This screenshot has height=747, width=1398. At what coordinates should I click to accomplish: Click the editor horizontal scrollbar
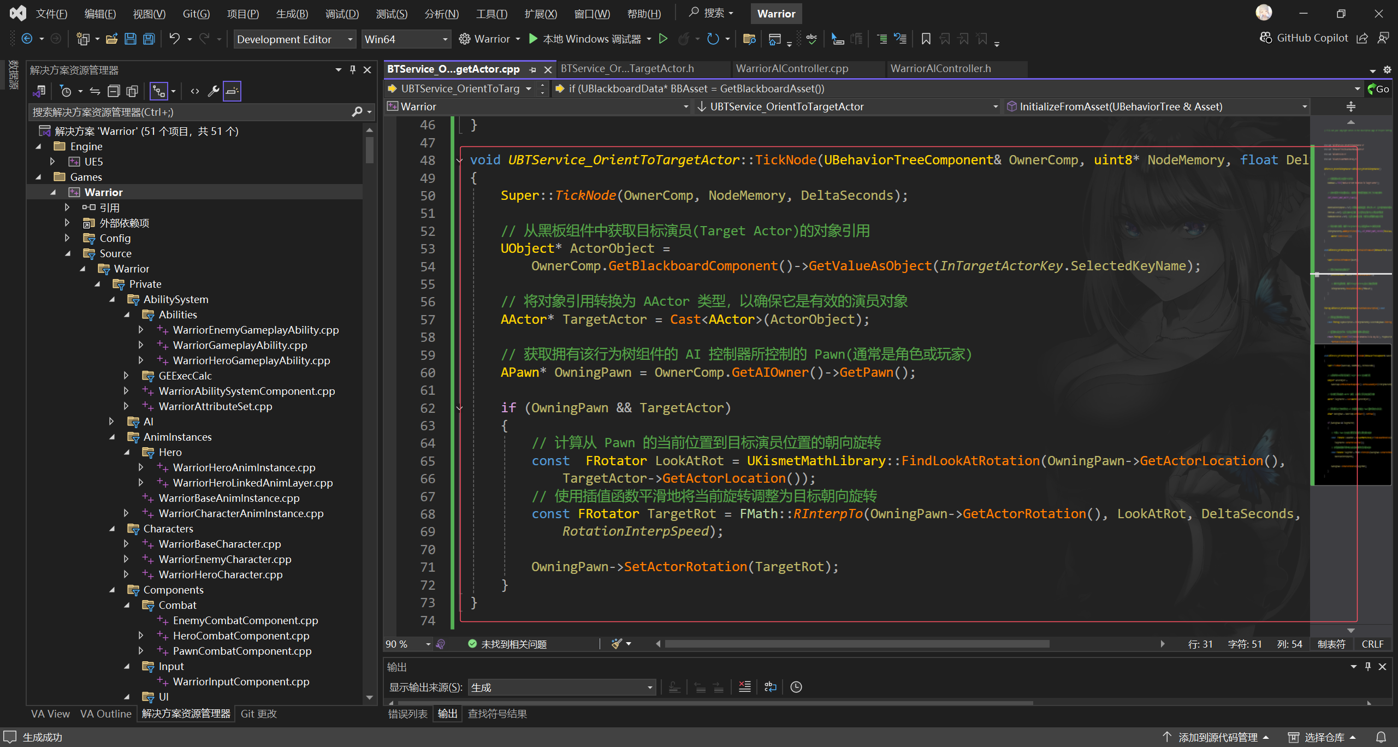pos(856,644)
